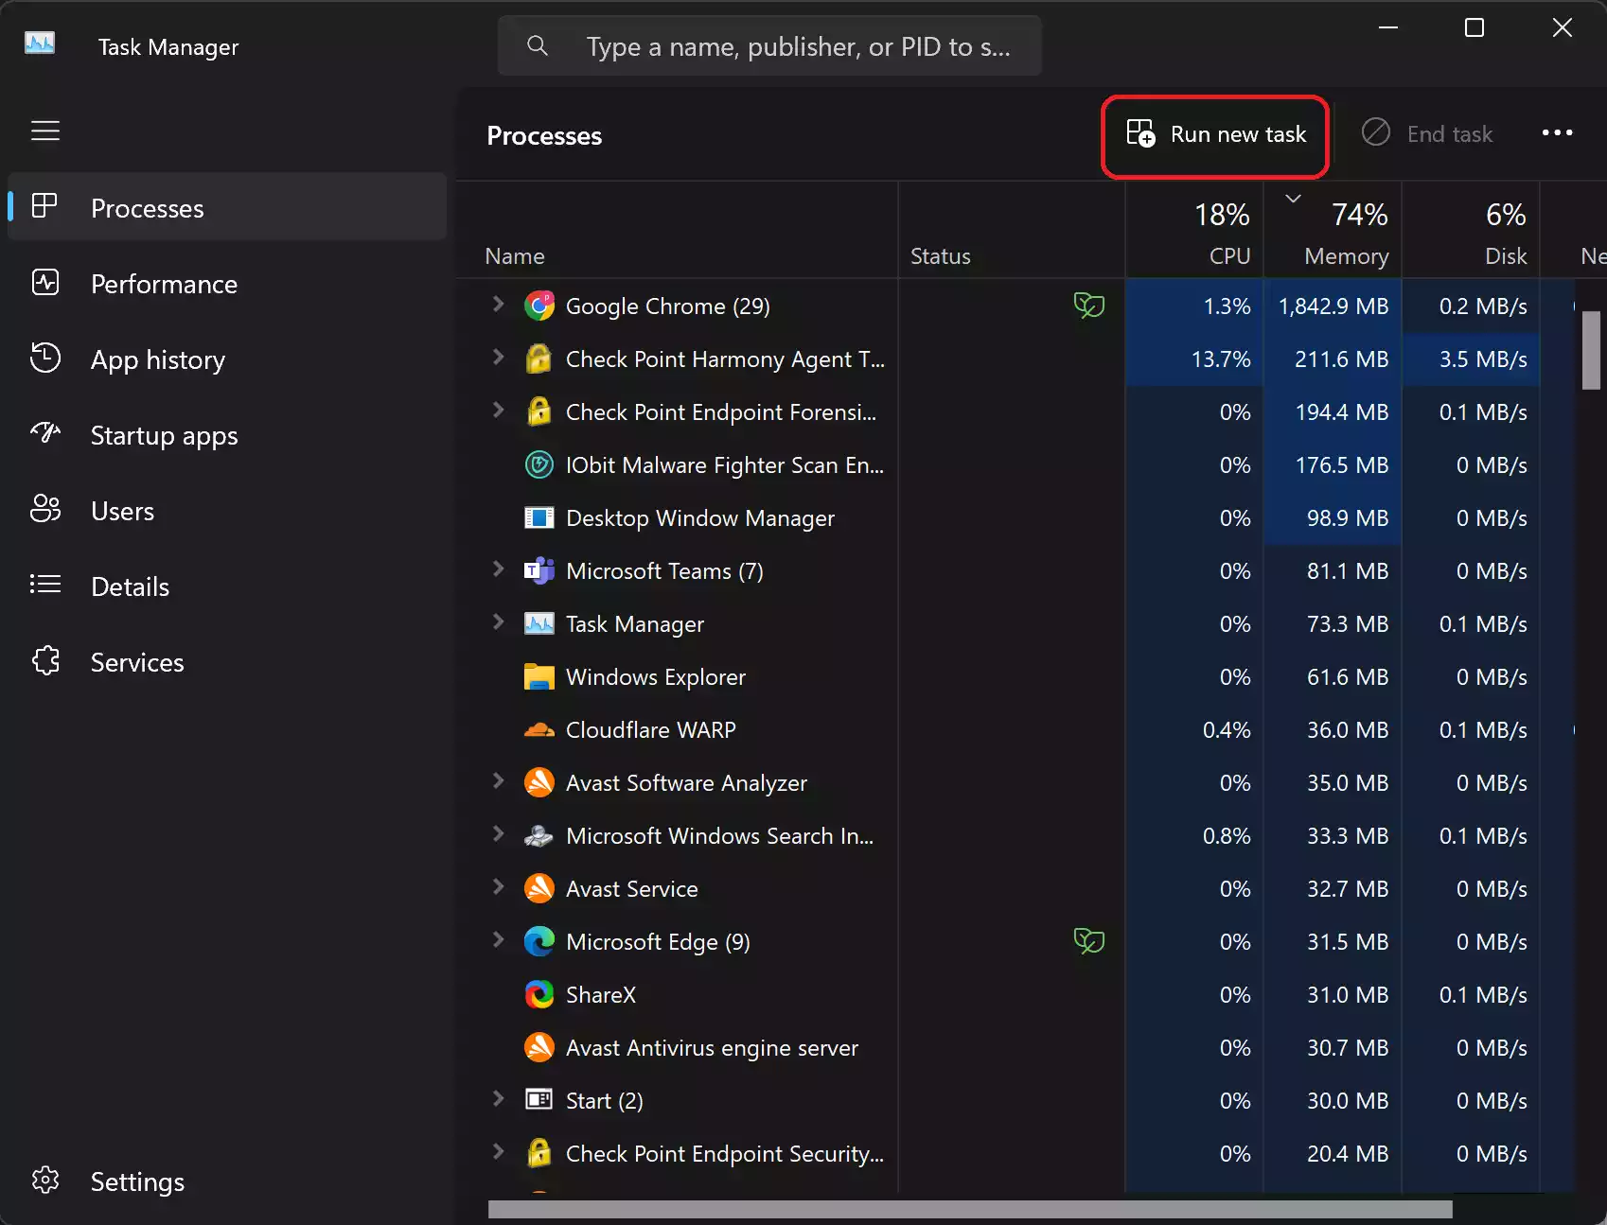Viewport: 1607px width, 1225px height.
Task: Click the search box to find processes
Action: click(x=769, y=45)
